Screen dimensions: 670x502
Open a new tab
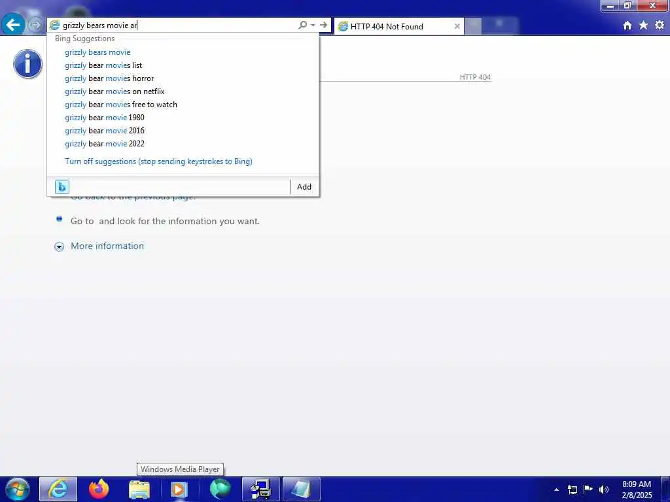coord(473,26)
